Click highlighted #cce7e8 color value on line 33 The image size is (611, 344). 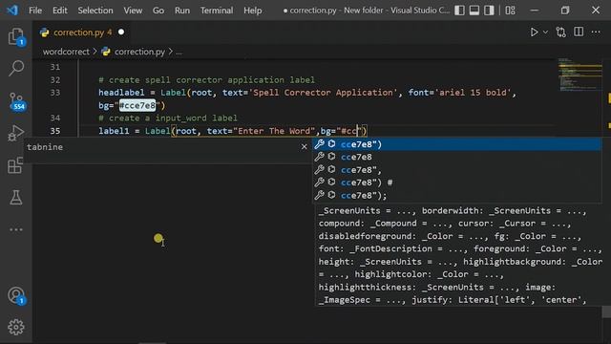tap(137, 105)
